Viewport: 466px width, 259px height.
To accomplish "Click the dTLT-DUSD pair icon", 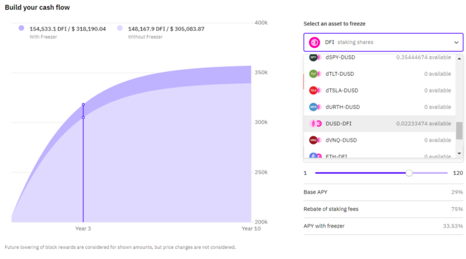I will pyautogui.click(x=316, y=74).
